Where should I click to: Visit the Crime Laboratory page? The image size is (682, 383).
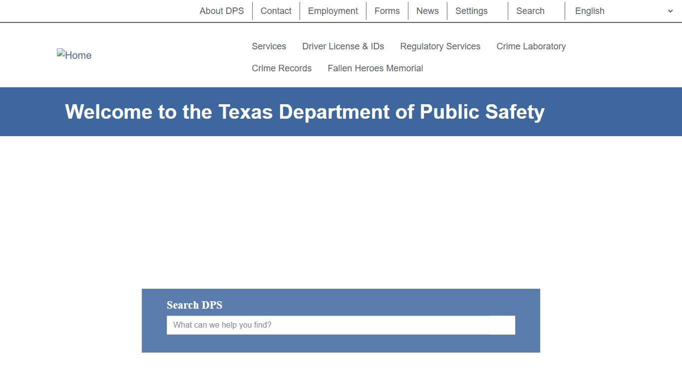(x=531, y=46)
